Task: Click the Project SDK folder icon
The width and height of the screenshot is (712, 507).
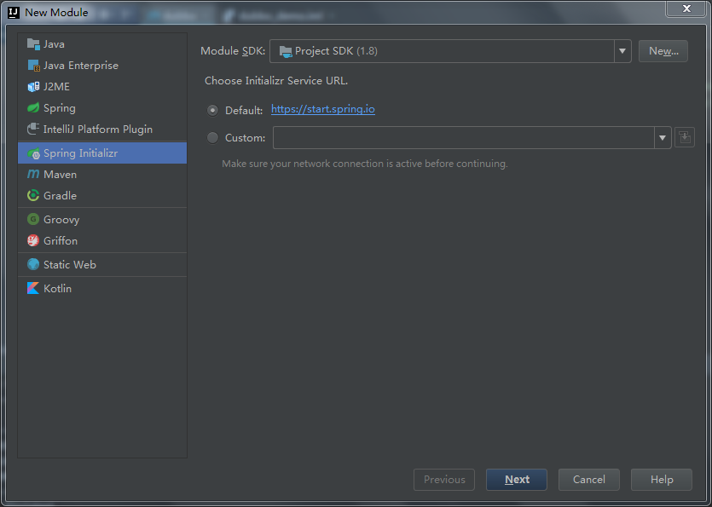Action: pyautogui.click(x=285, y=51)
